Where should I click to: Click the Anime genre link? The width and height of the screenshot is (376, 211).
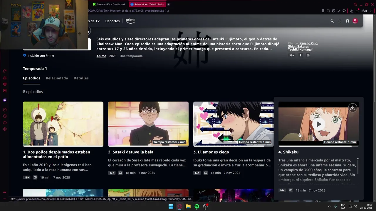[x=101, y=56]
